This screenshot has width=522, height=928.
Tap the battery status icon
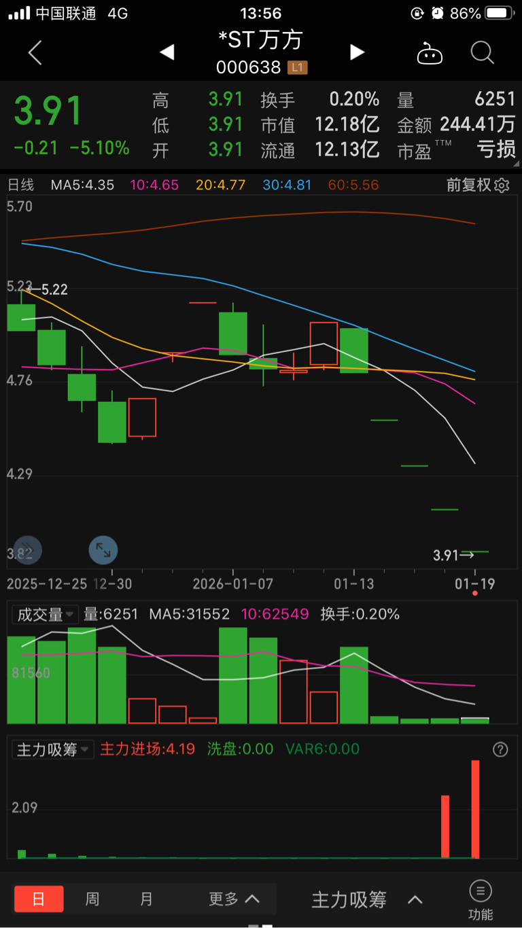coord(500,13)
